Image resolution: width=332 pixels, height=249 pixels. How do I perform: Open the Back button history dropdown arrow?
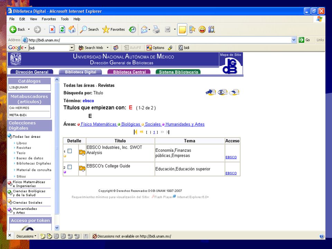pos(29,29)
